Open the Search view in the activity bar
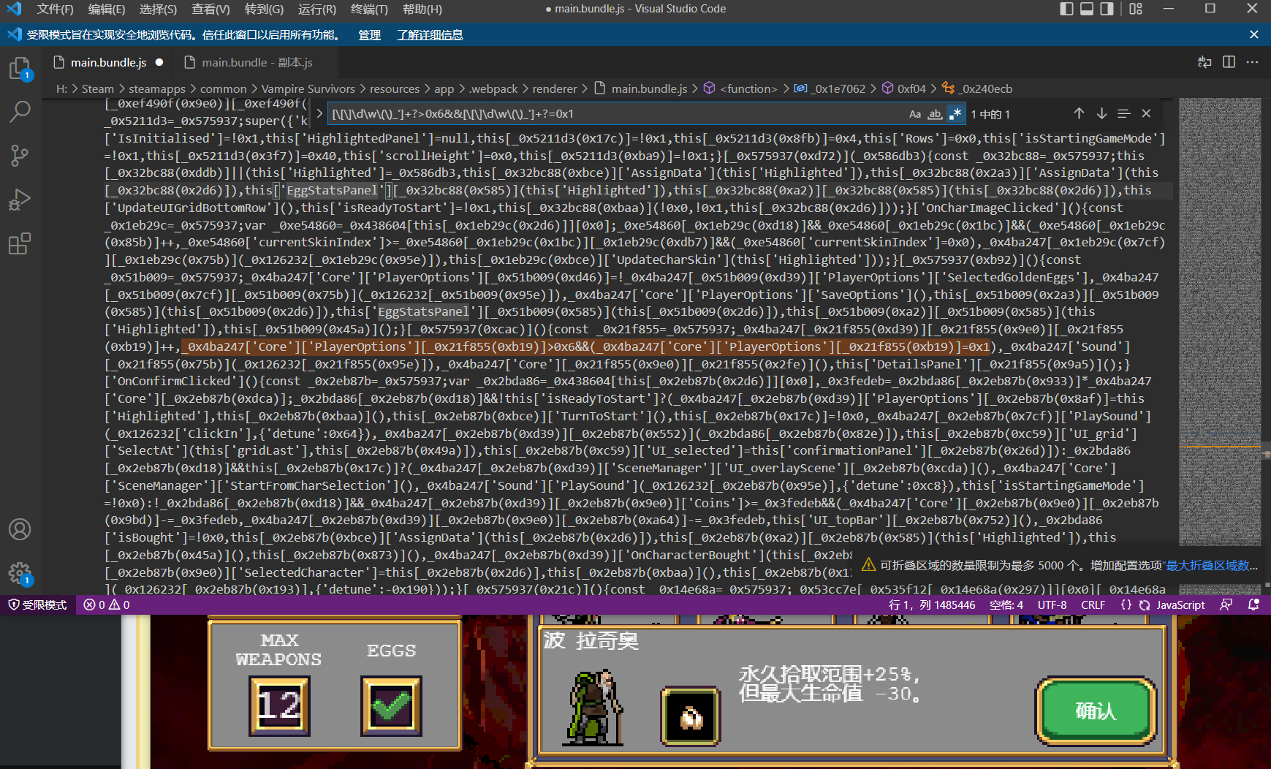Viewport: 1271px width, 769px height. point(20,112)
